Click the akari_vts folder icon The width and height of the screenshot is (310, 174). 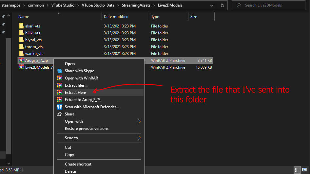click(21, 26)
